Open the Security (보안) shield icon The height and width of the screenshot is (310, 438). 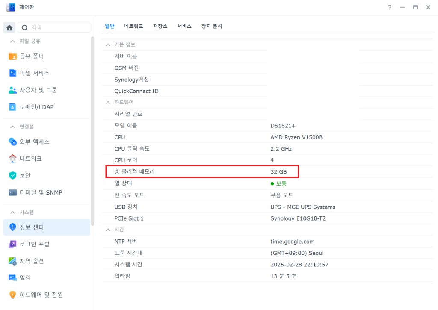(x=12, y=175)
